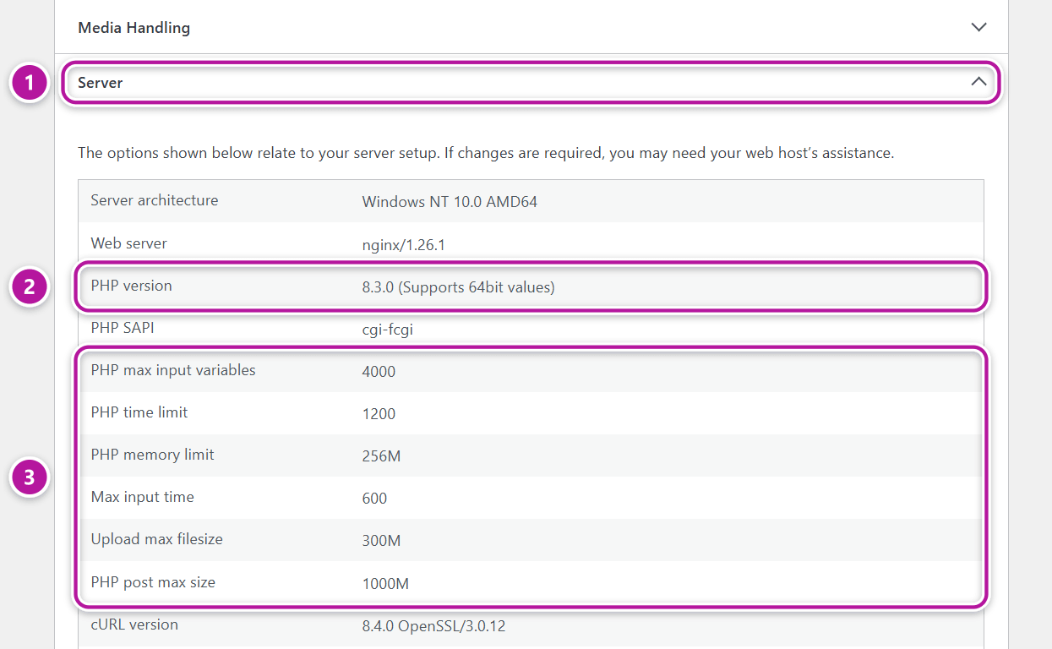The image size is (1052, 649).
Task: Select the 'Web server' label
Action: tap(129, 243)
